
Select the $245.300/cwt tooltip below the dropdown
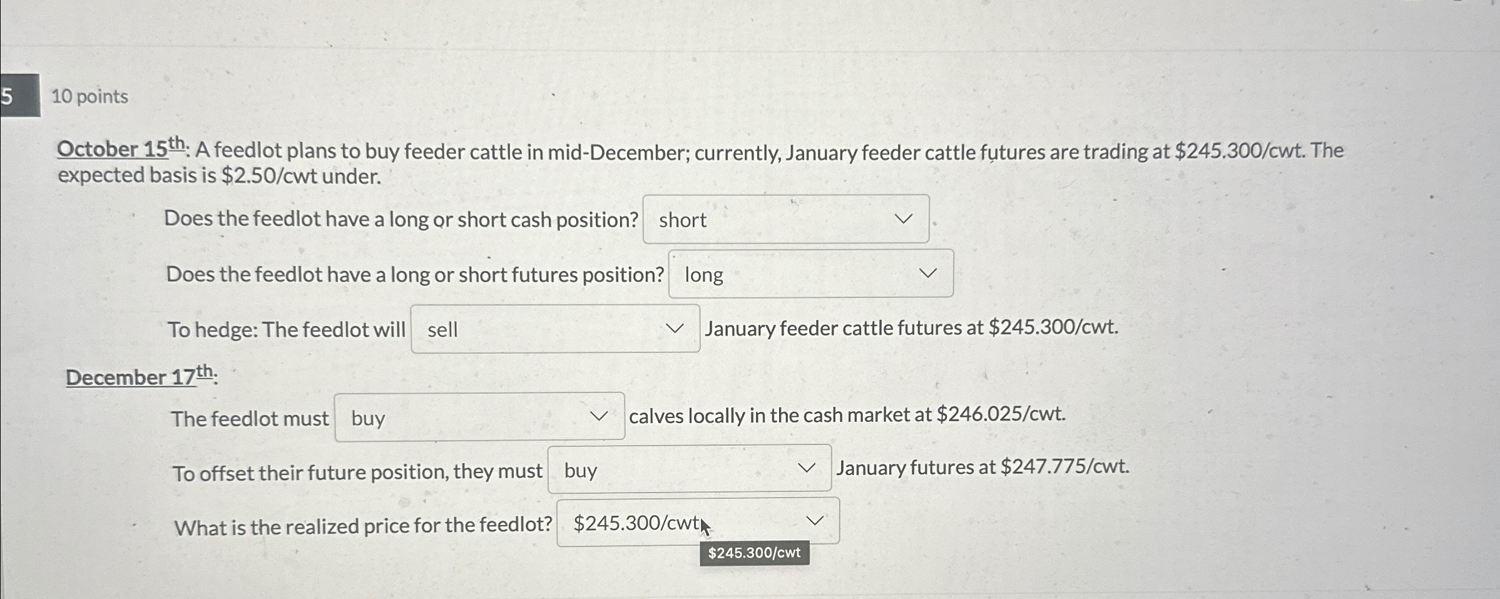coord(755,553)
